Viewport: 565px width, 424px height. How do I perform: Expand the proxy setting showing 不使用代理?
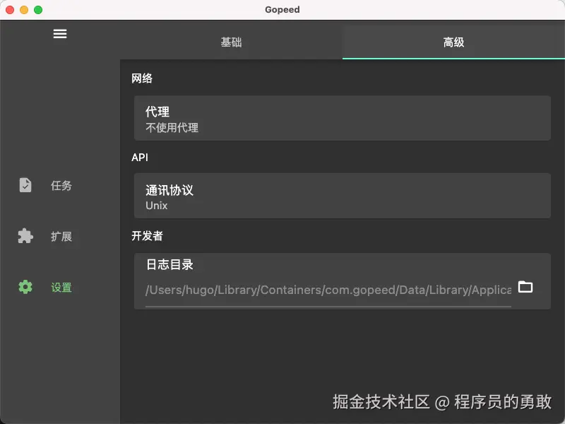pos(343,118)
